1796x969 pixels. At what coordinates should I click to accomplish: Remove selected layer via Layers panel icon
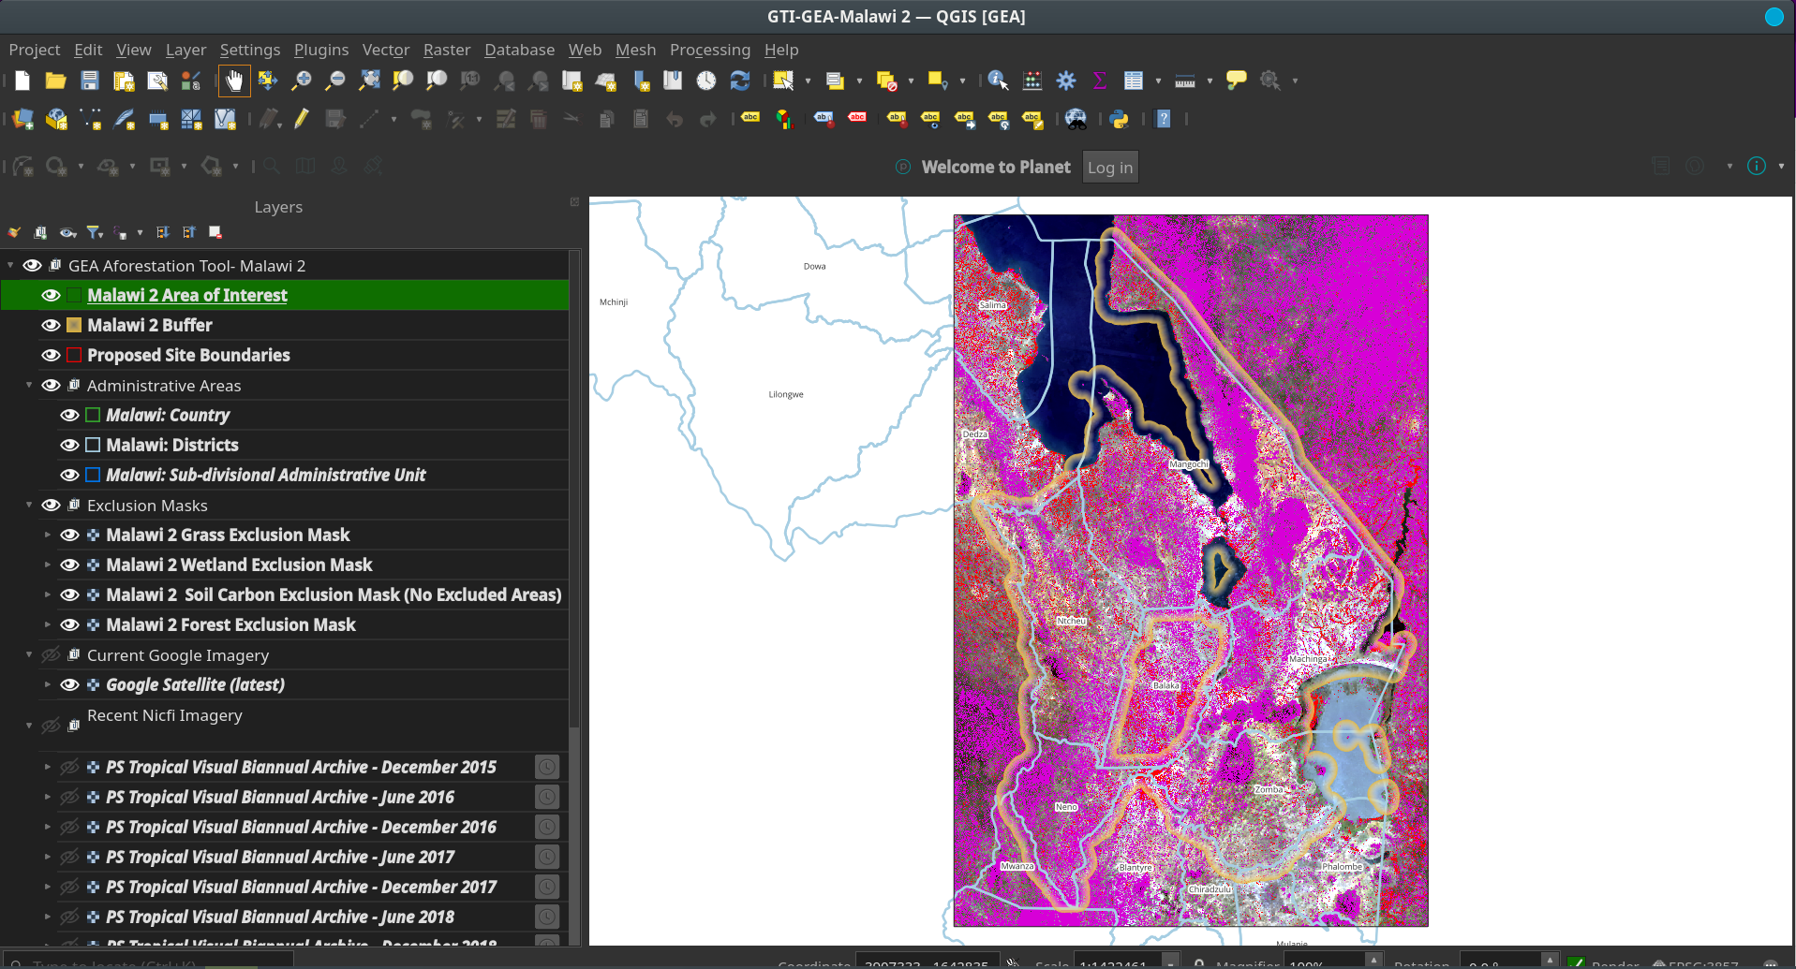point(215,232)
